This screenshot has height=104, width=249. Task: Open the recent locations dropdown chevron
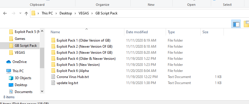(20, 13)
